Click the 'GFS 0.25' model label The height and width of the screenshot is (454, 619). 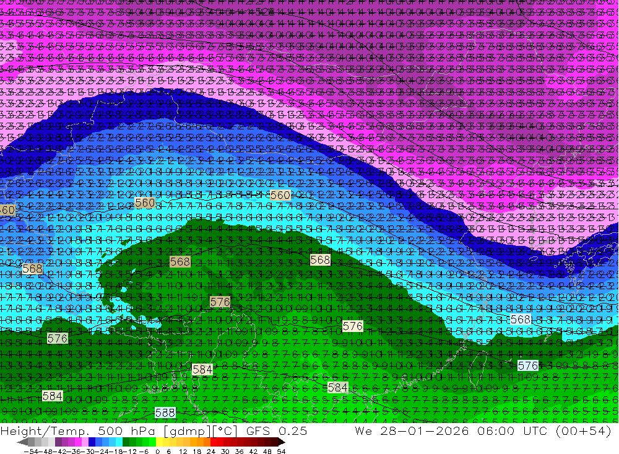pos(276,430)
